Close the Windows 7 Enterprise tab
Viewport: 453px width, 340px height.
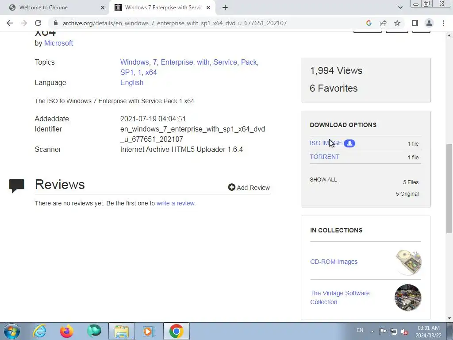pos(208,8)
